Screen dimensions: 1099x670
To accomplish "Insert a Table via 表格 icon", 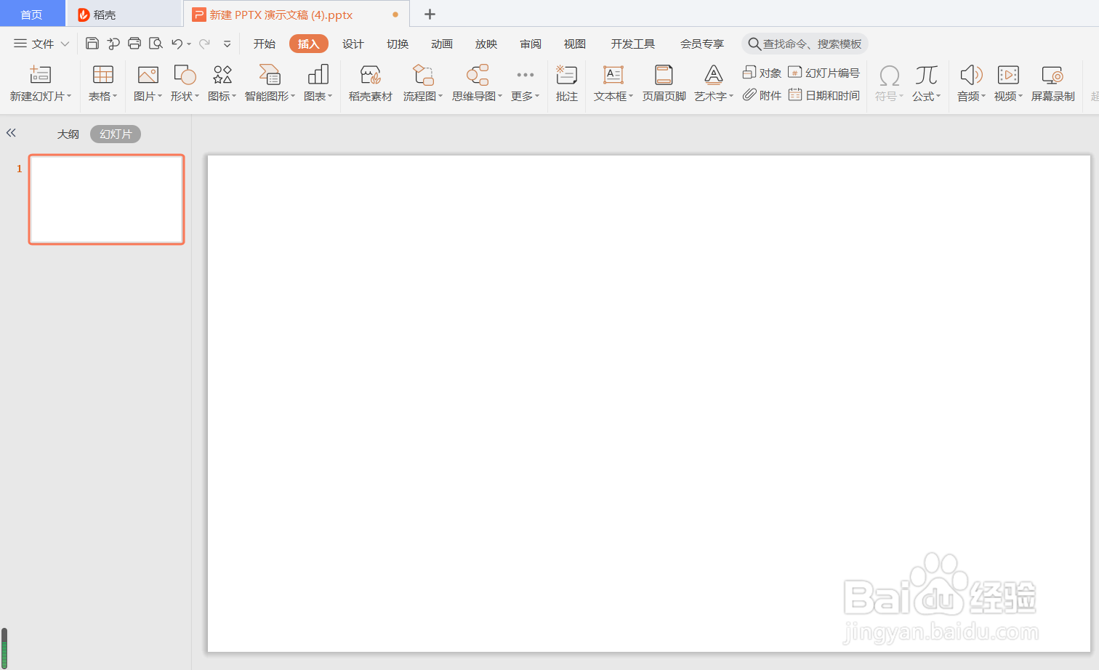I will click(103, 75).
